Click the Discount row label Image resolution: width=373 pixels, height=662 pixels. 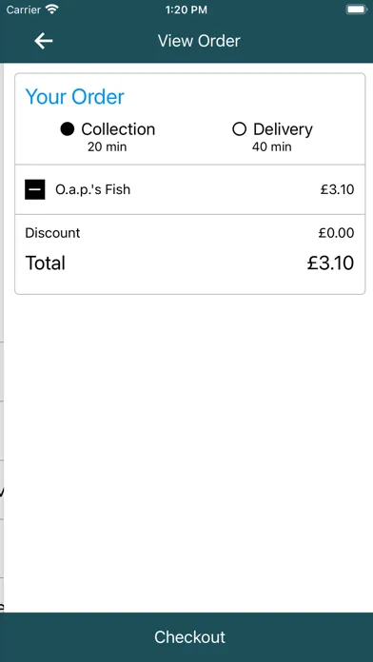[x=52, y=233]
